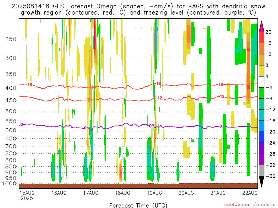Click the 400 pressure level label
Viewport: 278px width, 208px height.
pyautogui.click(x=11, y=88)
